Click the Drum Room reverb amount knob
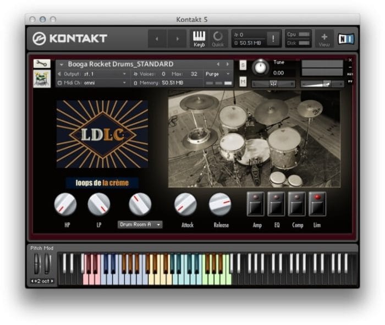Screen dimensions: 385x325 tap(140, 204)
